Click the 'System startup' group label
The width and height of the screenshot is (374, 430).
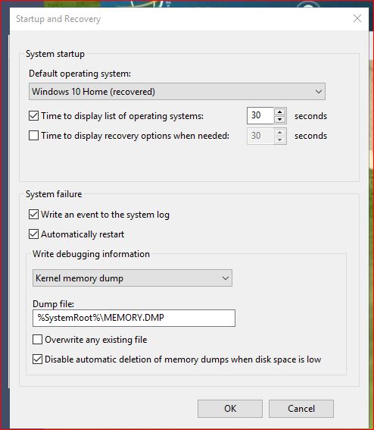point(55,54)
